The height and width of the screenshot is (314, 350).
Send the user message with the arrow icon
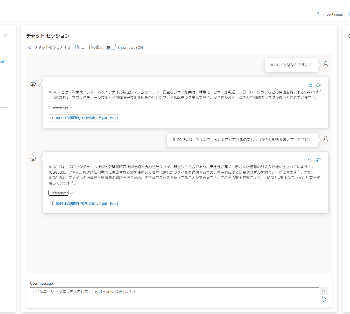[x=324, y=291]
